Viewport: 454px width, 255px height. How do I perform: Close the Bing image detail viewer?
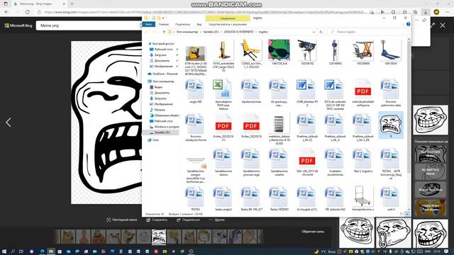[443, 25]
